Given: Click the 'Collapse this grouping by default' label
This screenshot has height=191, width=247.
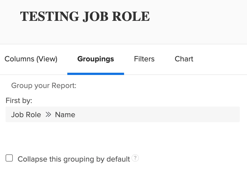Looking at the screenshot, I should 74,159.
